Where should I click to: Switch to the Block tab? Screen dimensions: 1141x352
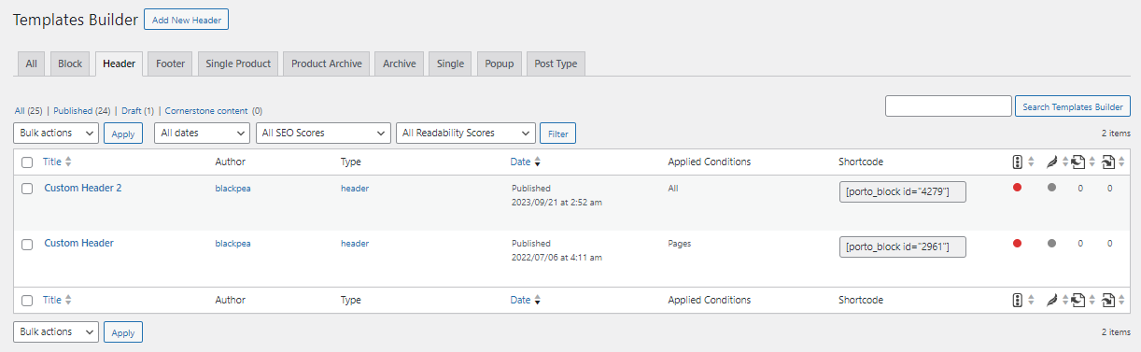(70, 63)
